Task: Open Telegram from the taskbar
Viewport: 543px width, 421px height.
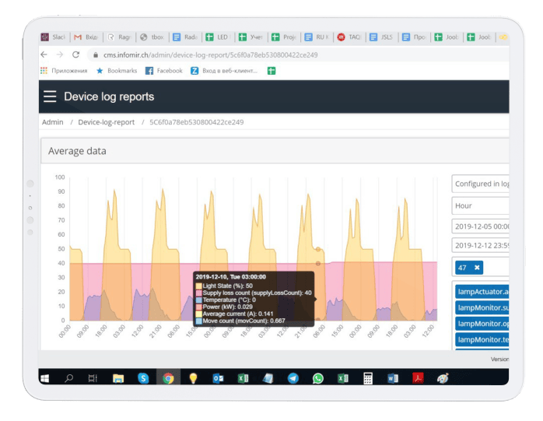Action: 293,378
